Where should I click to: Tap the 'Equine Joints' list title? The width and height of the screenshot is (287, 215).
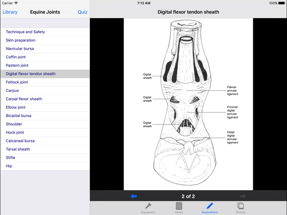tap(45, 12)
